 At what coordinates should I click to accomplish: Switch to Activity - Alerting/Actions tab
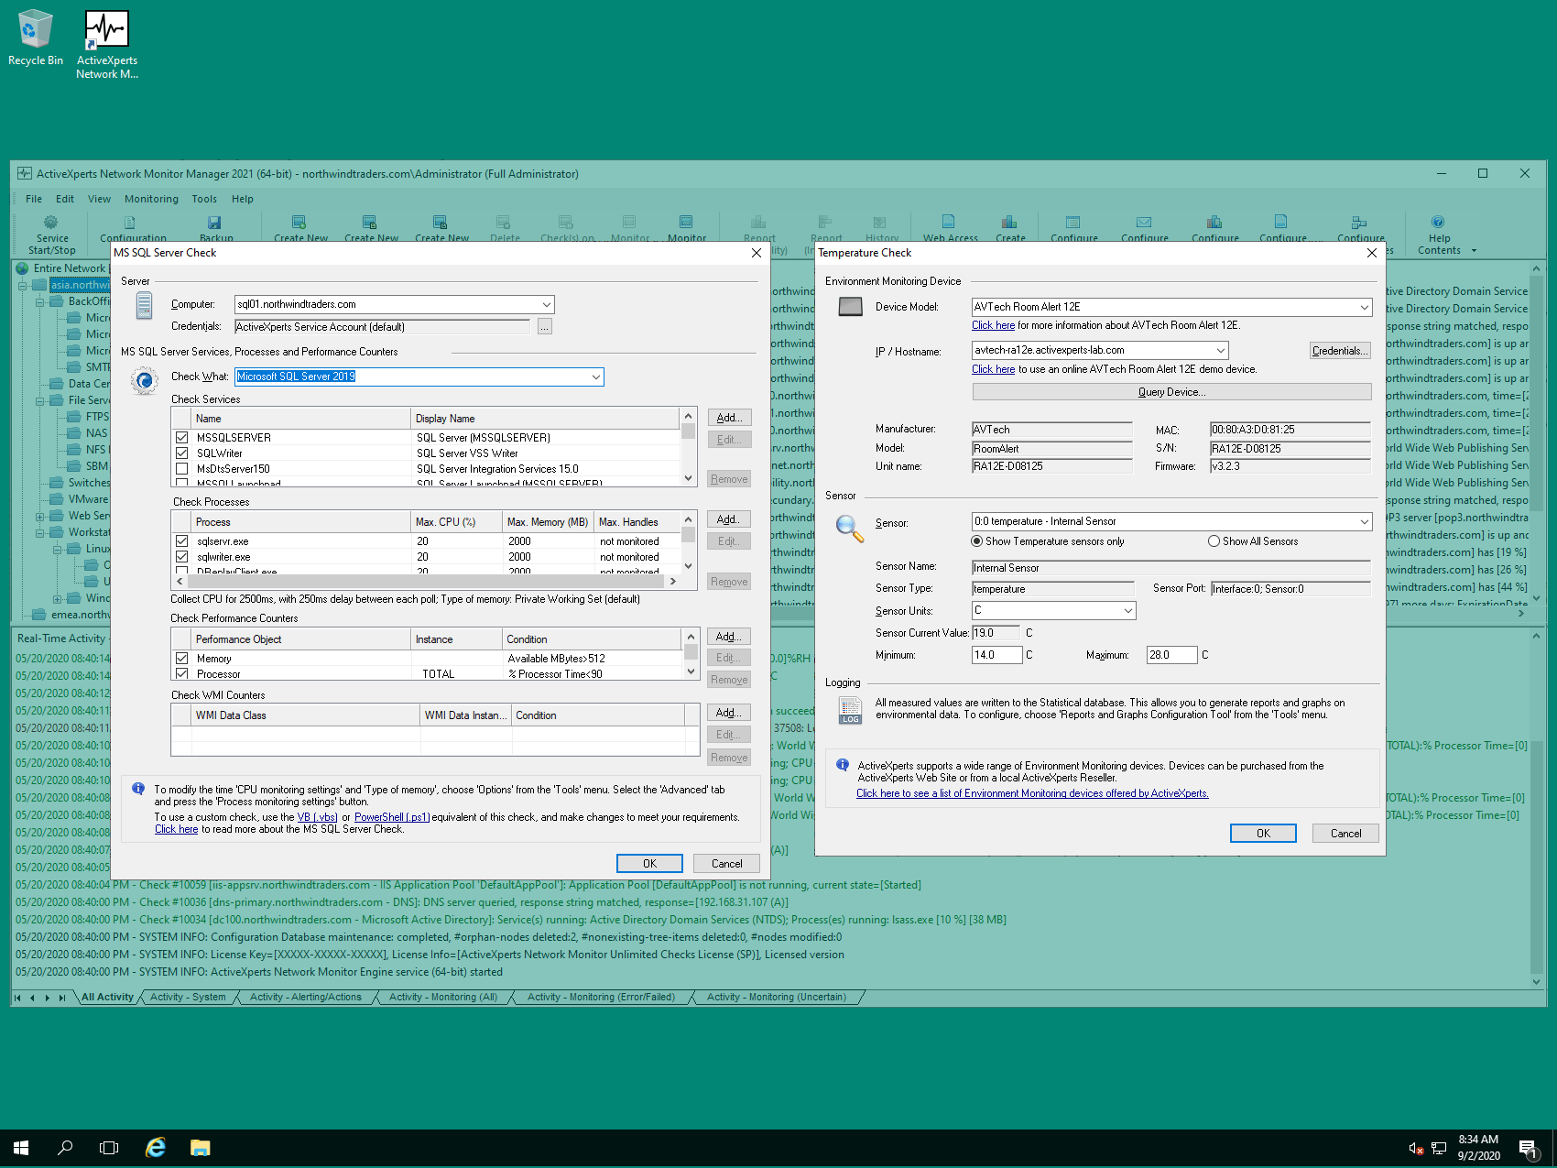click(x=305, y=998)
